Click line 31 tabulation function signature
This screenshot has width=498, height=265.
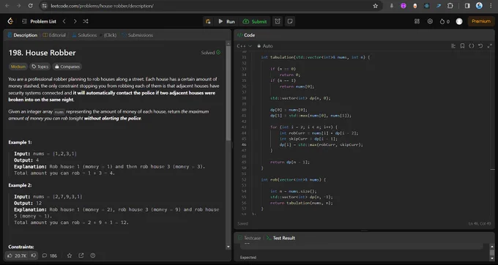(315, 57)
